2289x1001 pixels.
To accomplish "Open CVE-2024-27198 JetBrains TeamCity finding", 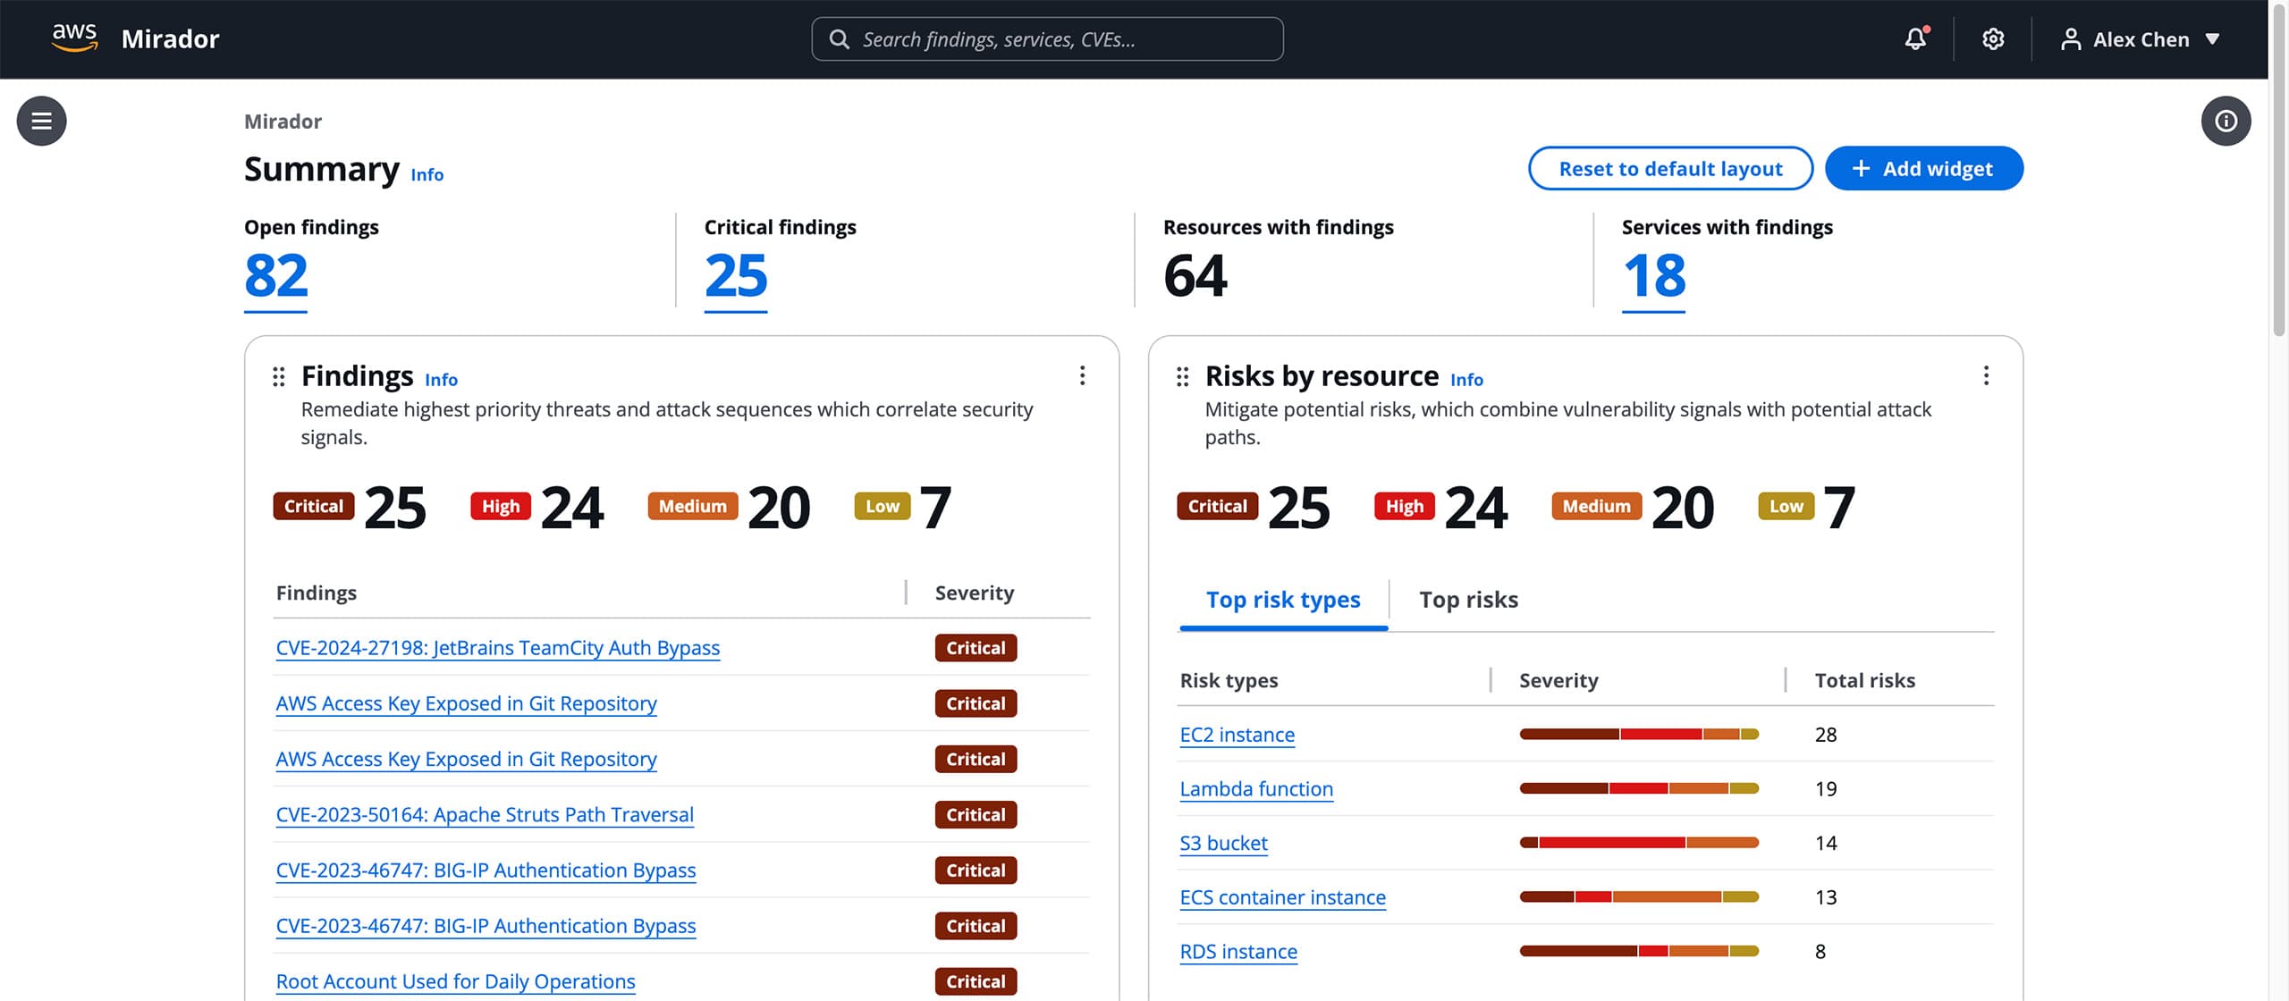I will point(497,647).
